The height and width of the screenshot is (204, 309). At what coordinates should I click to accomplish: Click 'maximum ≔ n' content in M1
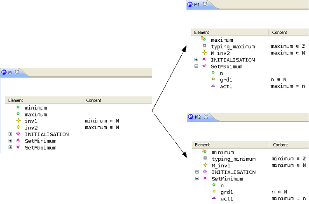[x=288, y=86]
